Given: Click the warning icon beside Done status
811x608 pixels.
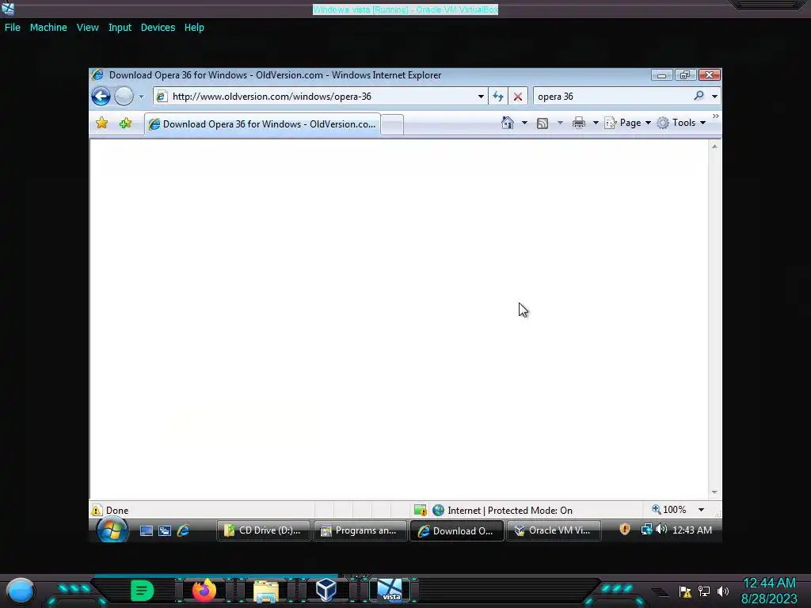Looking at the screenshot, I should 96,511.
